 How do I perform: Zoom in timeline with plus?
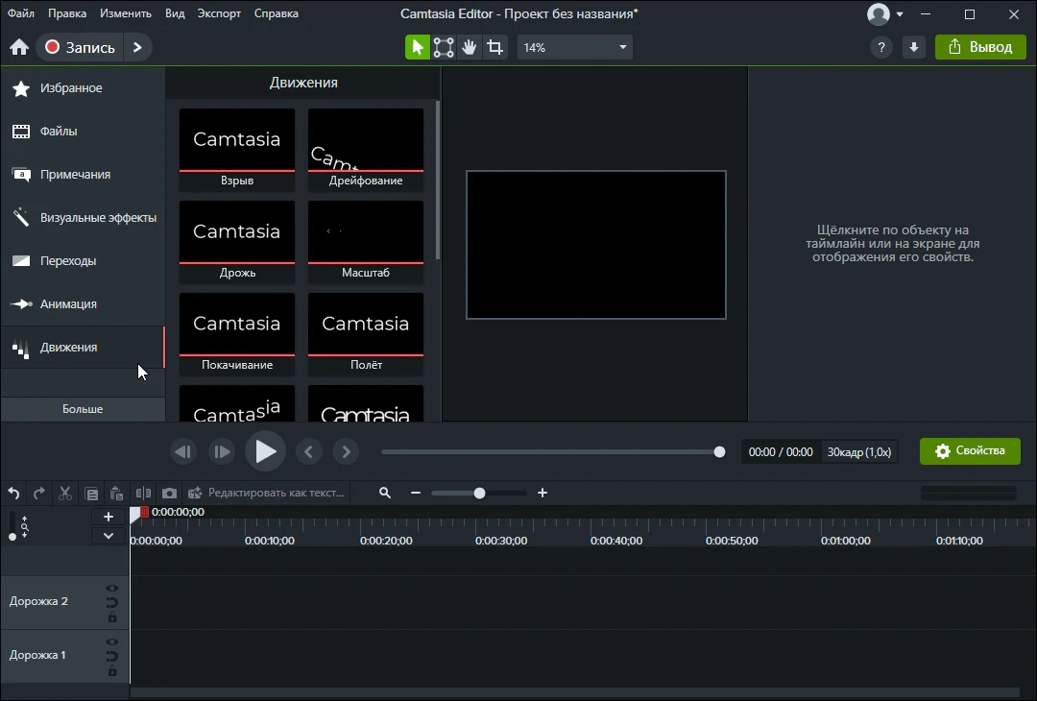click(543, 493)
